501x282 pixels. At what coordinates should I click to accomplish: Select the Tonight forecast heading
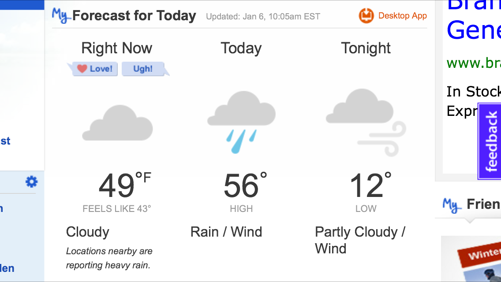point(366,48)
